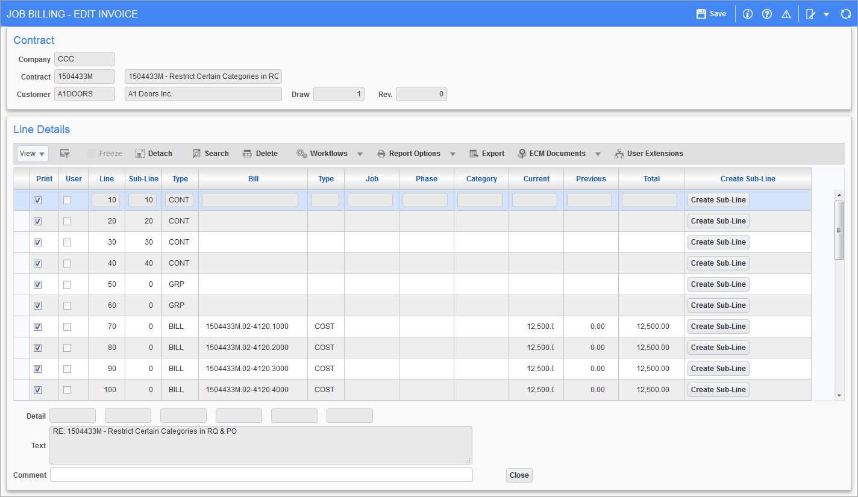Image resolution: width=858 pixels, height=497 pixels.
Task: Click the Company field showing CCC
Action: tap(84, 59)
